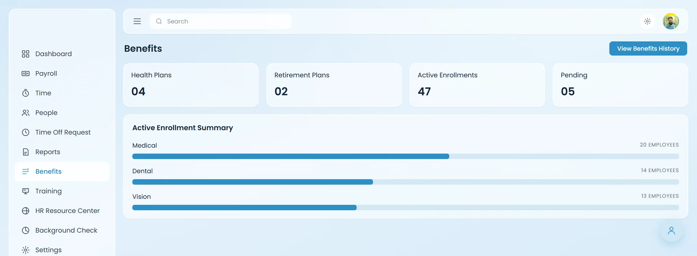697x256 pixels.
Task: Click the HR Resource Center globe icon
Action: click(x=25, y=211)
